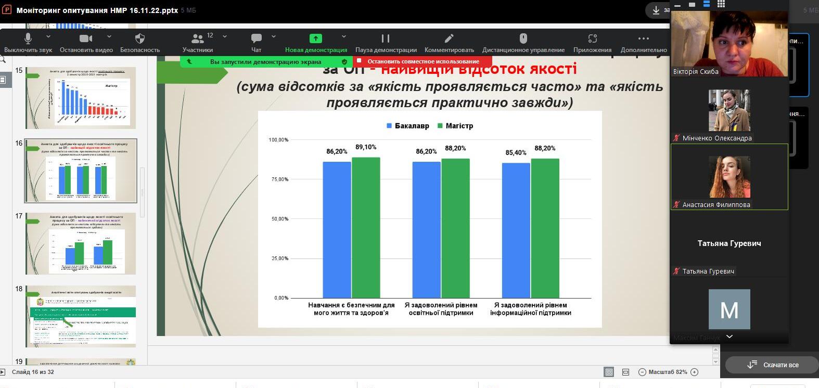Screen dimensions: 819x388
Task: Click Магістр green legend swatch
Action: (x=440, y=126)
